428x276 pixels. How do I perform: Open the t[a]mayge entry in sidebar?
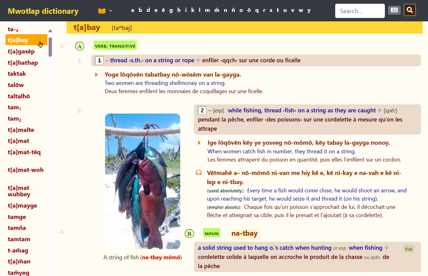22,205
